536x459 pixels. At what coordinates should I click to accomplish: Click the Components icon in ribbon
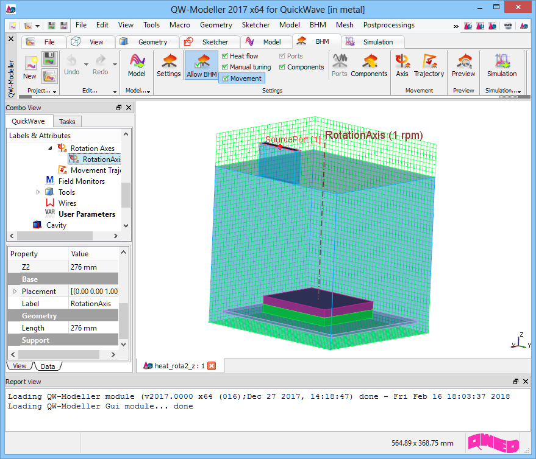[x=369, y=66]
